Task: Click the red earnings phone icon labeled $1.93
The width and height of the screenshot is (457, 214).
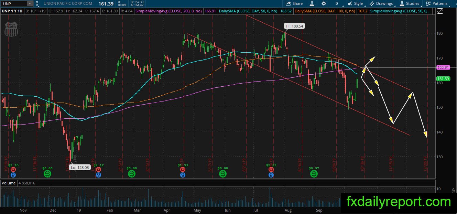Action: (x=182, y=169)
